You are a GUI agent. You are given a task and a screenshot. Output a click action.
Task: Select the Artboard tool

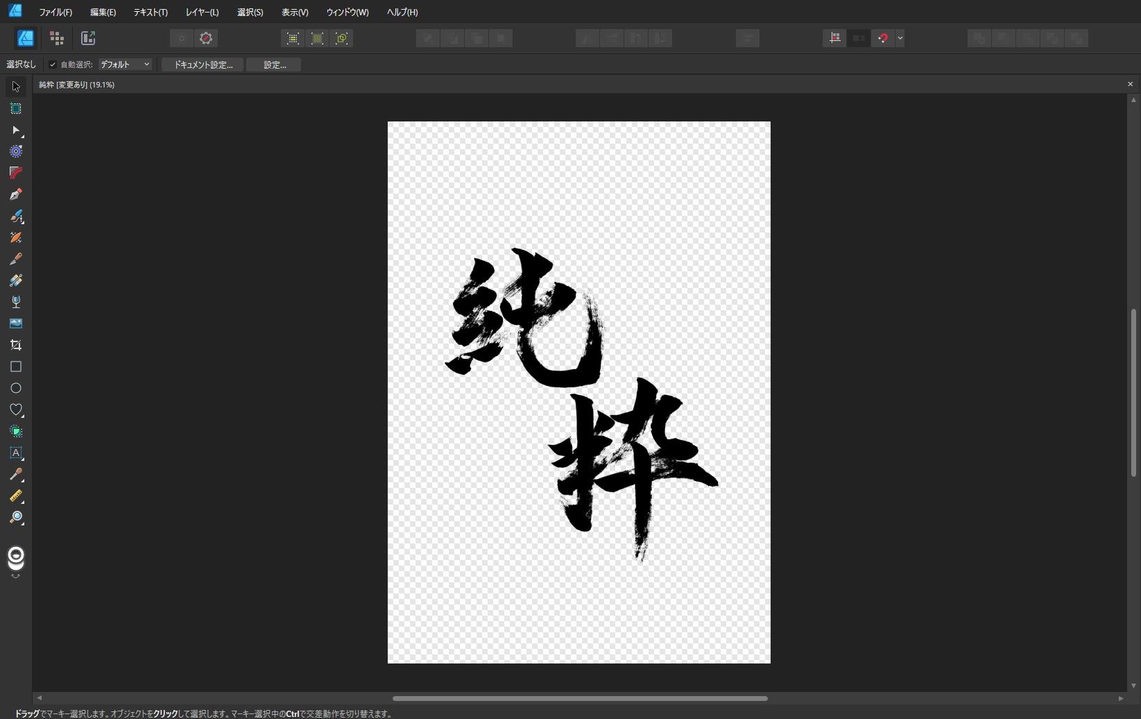coord(15,108)
